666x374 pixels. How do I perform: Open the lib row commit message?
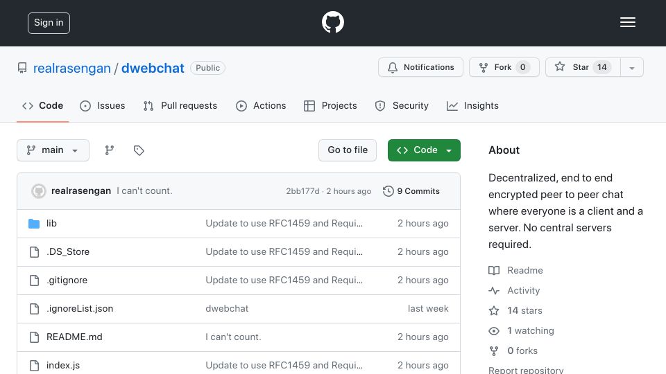click(x=284, y=224)
